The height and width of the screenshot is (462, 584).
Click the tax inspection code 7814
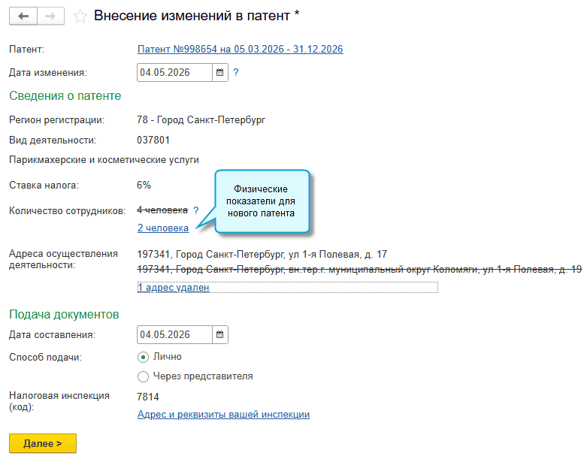[x=148, y=397]
